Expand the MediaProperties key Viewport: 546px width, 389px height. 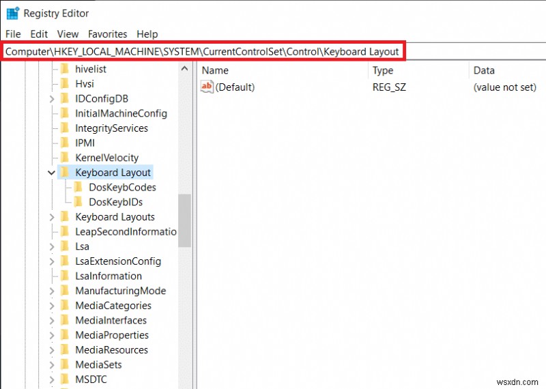(52, 335)
